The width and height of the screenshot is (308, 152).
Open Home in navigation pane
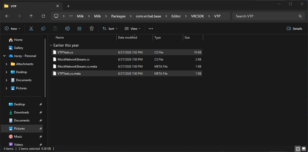(18, 40)
